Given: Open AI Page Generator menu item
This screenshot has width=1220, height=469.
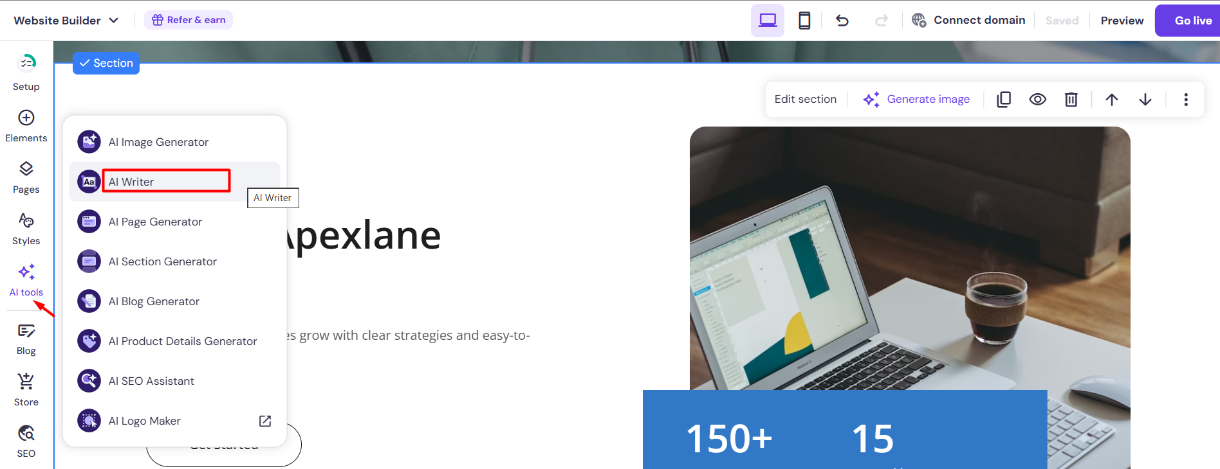Looking at the screenshot, I should pos(174,222).
